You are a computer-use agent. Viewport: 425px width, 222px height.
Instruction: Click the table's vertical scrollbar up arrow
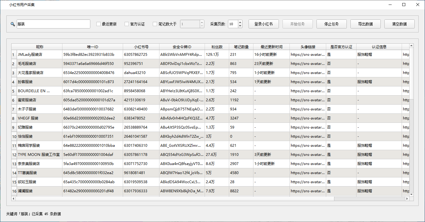[x=411, y=46]
